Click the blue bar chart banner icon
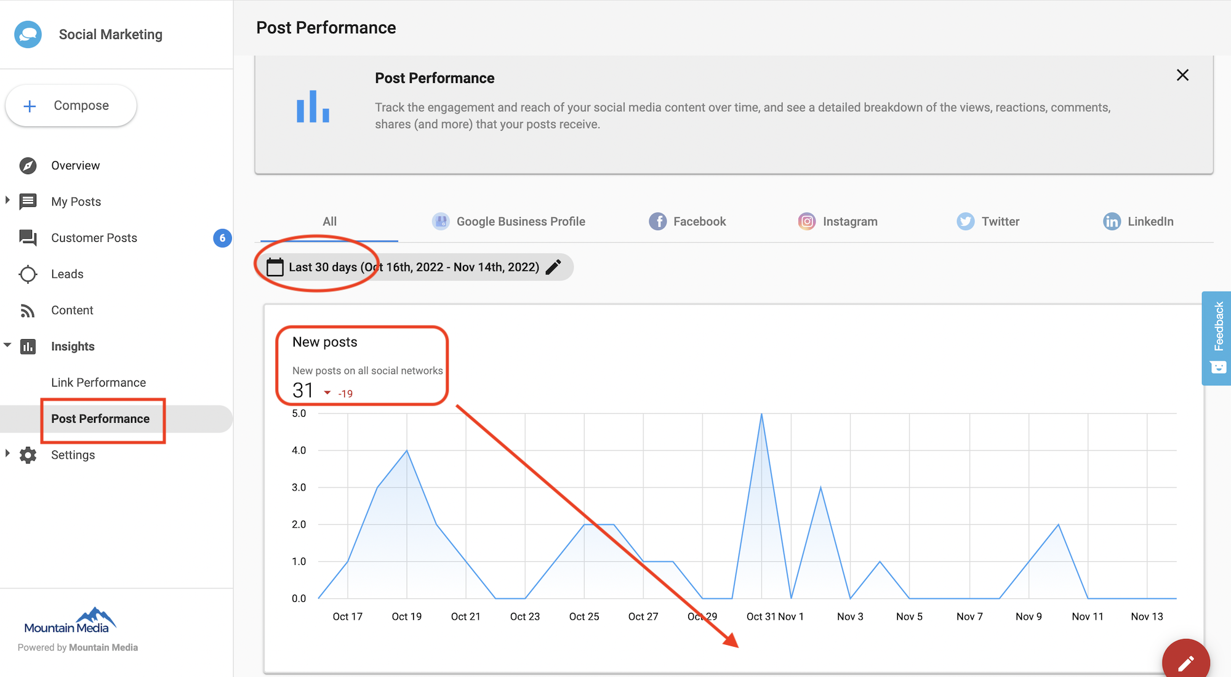 point(313,106)
